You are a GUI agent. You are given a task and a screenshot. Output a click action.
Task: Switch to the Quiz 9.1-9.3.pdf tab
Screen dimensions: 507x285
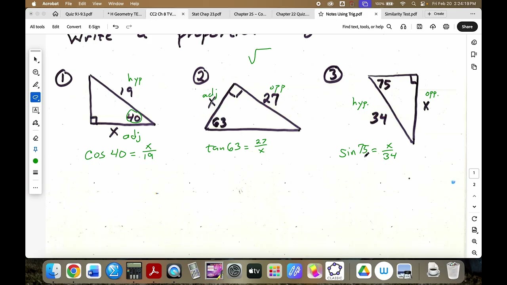coord(79,14)
